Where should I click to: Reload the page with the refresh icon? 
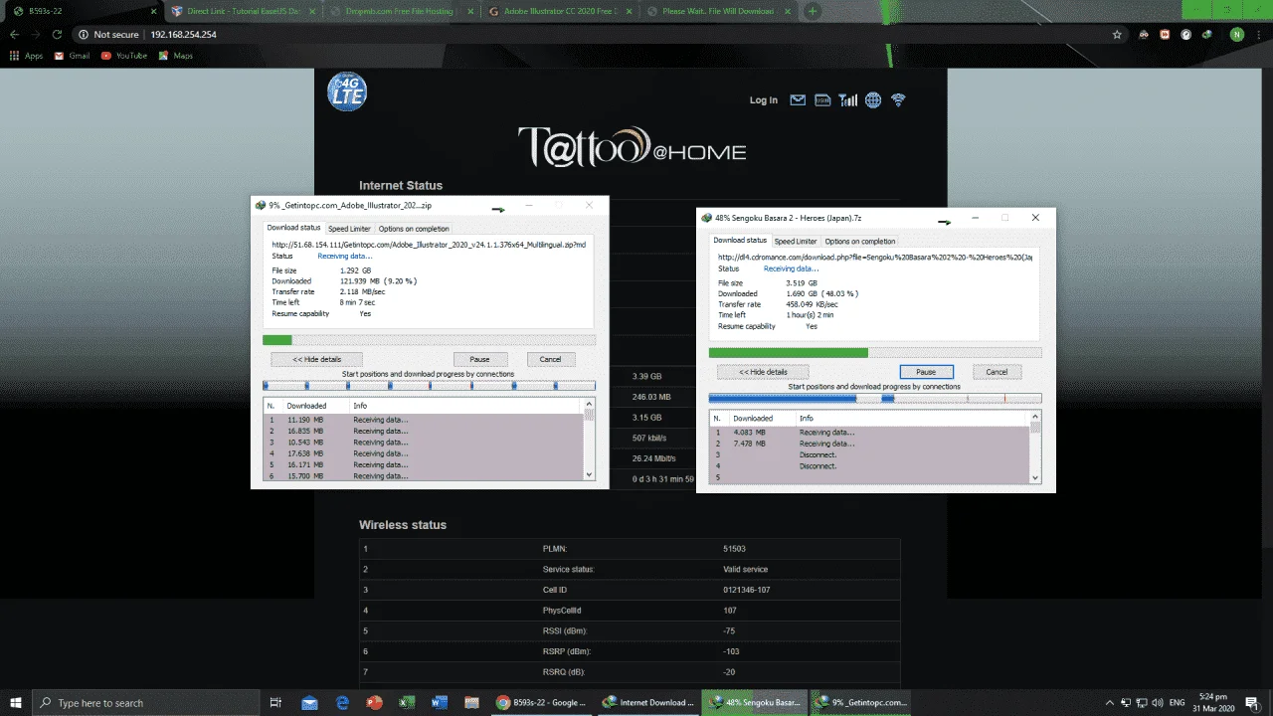point(59,34)
